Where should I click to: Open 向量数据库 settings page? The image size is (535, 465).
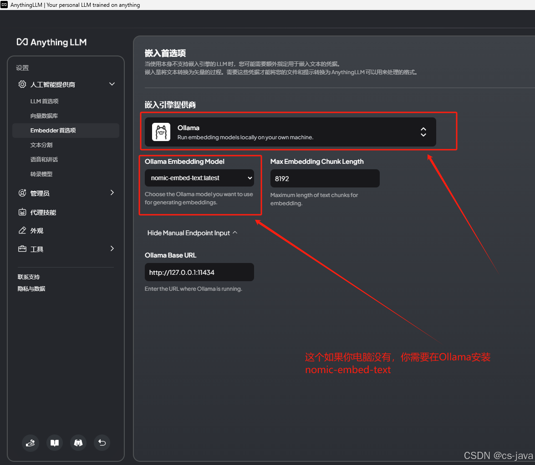click(x=44, y=116)
